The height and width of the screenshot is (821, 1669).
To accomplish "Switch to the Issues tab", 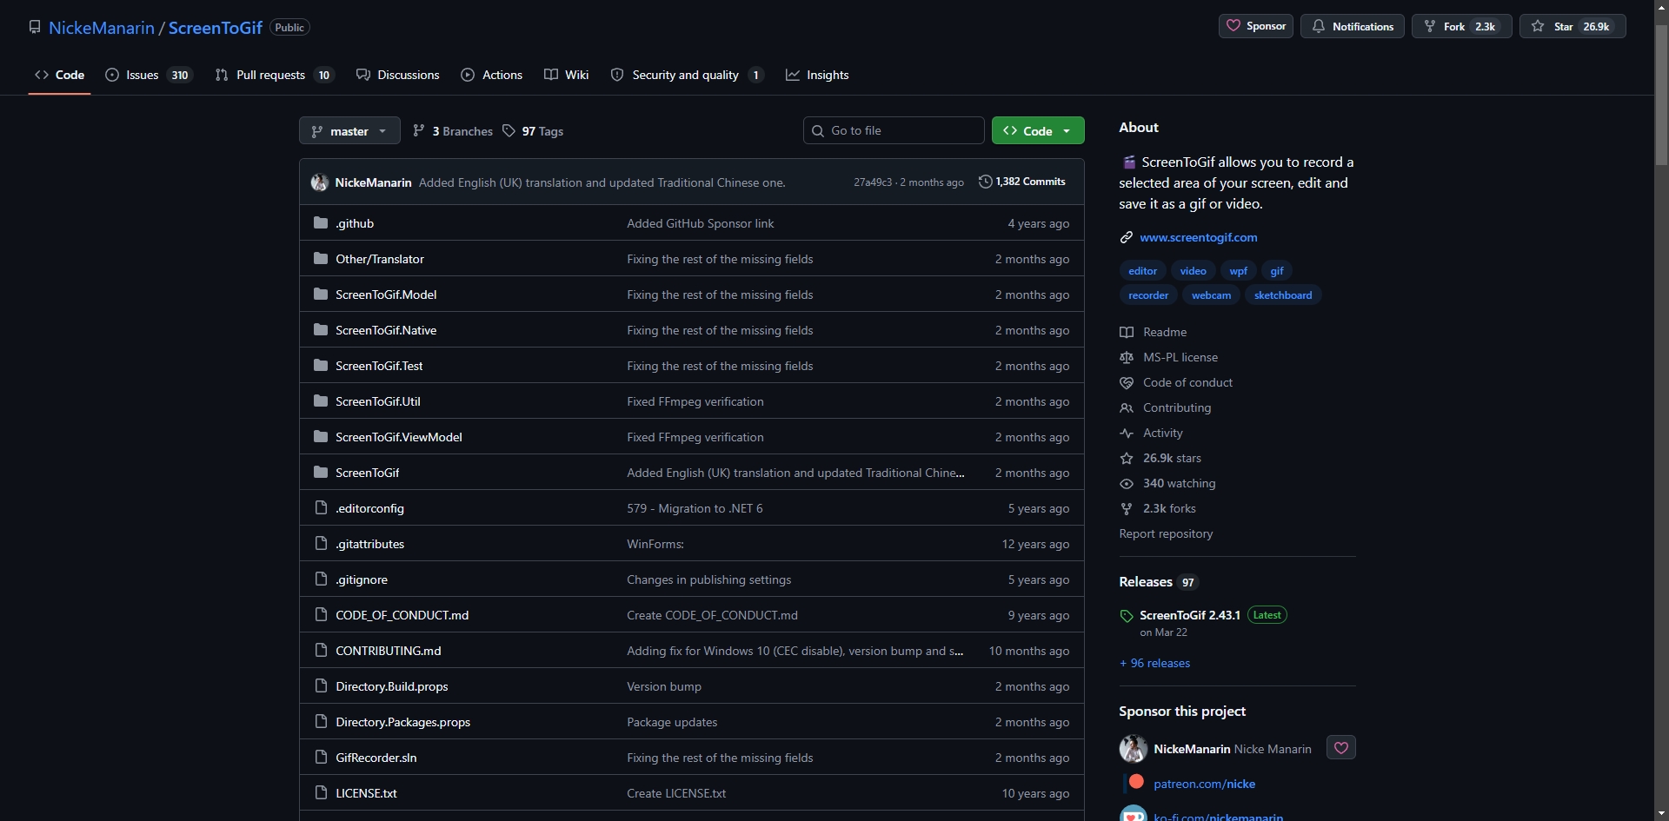I will tap(149, 75).
